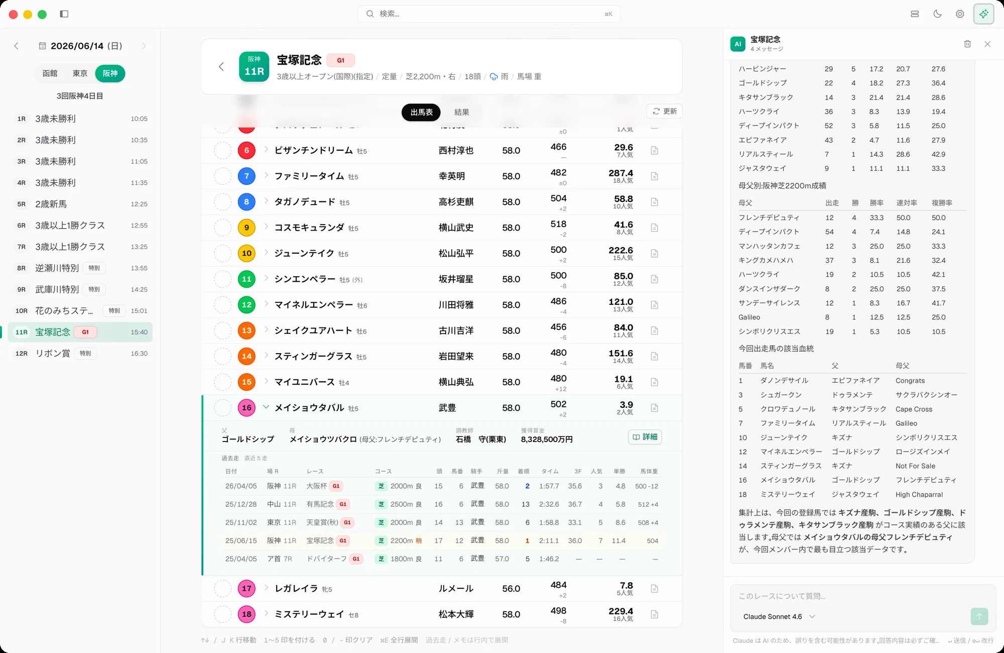The image size is (1004, 653).
Task: Expand the タガノデュード row
Action: (266, 201)
